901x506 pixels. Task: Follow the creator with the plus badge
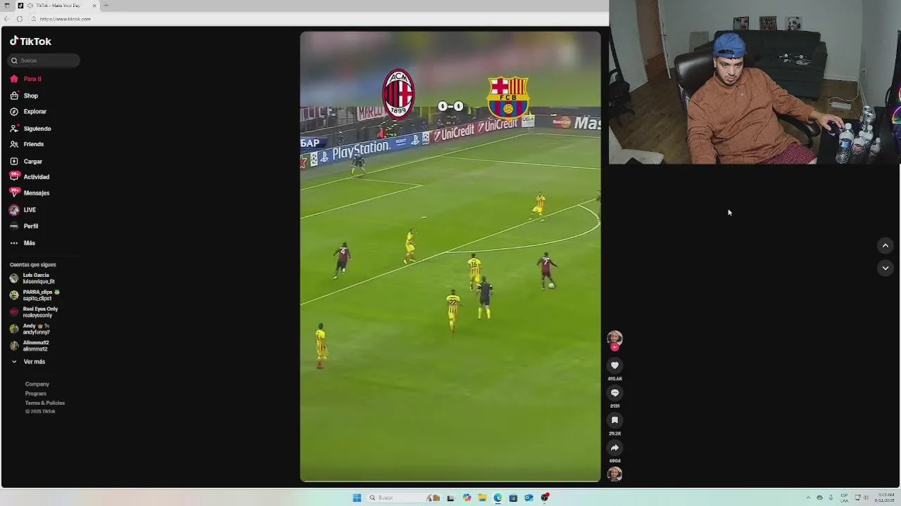pyautogui.click(x=615, y=347)
